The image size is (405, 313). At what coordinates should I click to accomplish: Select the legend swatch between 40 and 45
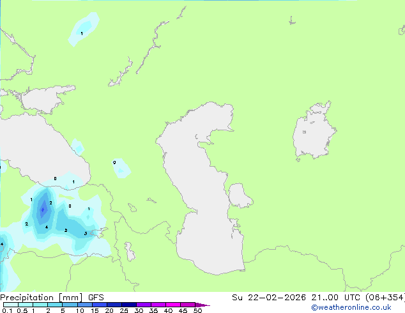(173, 305)
